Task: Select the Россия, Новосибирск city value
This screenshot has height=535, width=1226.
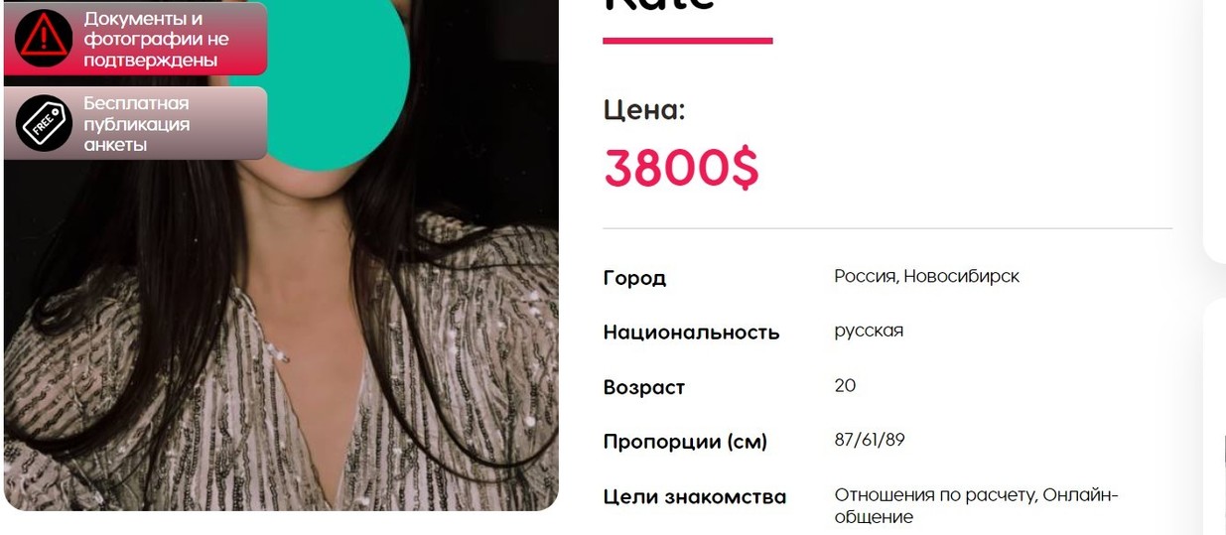Action: click(927, 276)
